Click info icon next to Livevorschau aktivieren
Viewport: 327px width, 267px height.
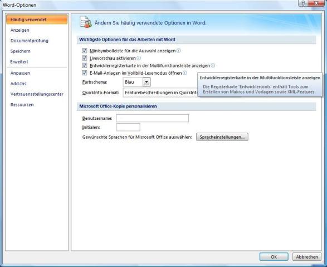point(139,58)
